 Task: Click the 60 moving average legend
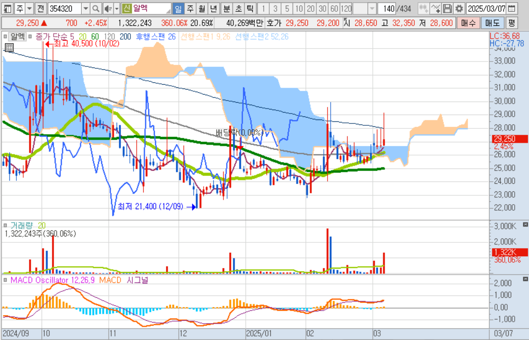coord(95,37)
